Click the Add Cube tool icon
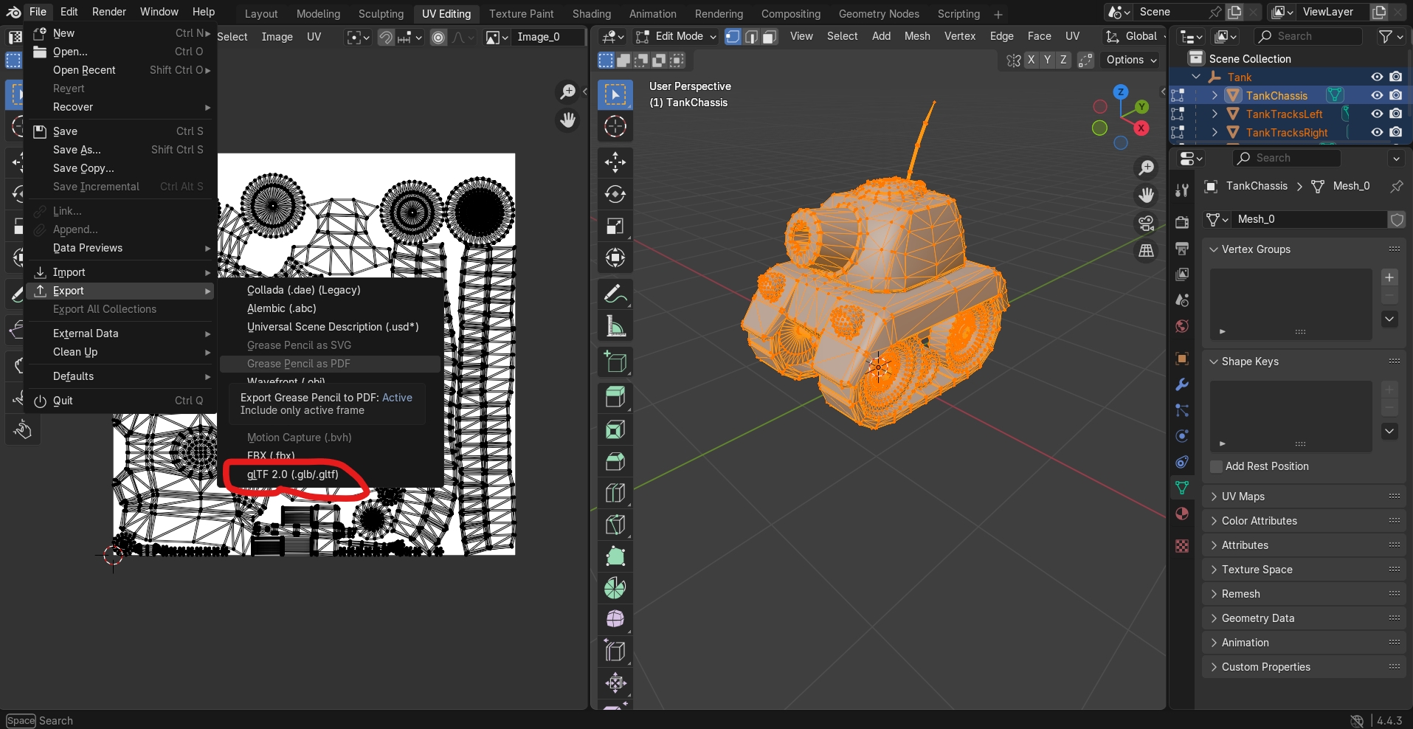Viewport: 1413px width, 729px height. click(615, 362)
